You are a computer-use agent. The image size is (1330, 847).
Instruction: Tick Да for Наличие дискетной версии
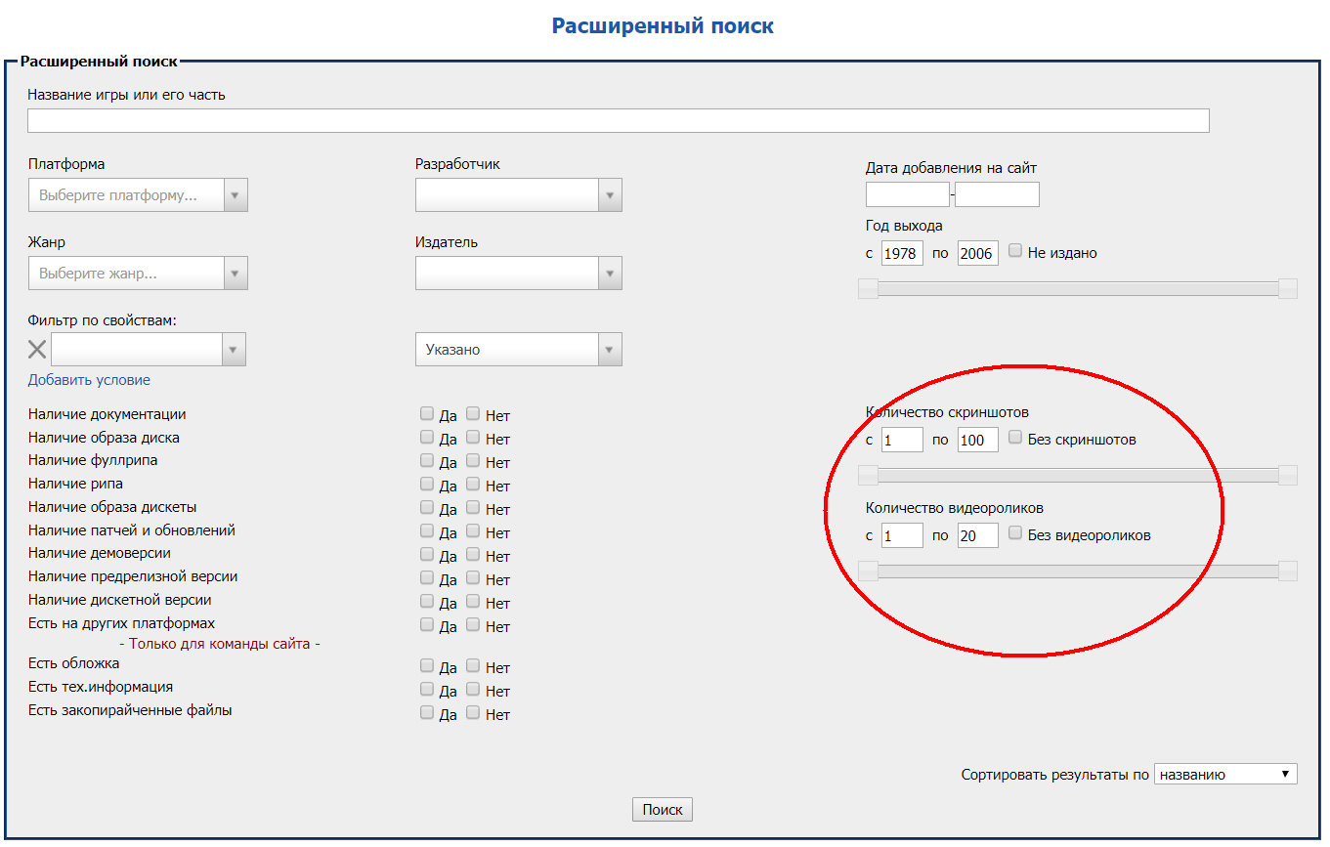[x=427, y=601]
